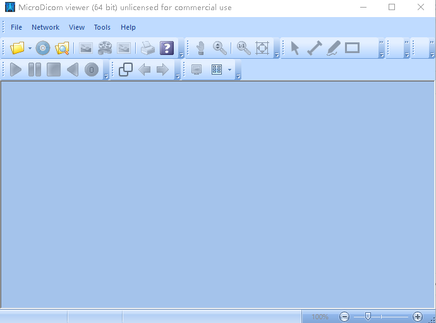The height and width of the screenshot is (323, 436).
Task: Click the Next image right arrow
Action: click(162, 70)
